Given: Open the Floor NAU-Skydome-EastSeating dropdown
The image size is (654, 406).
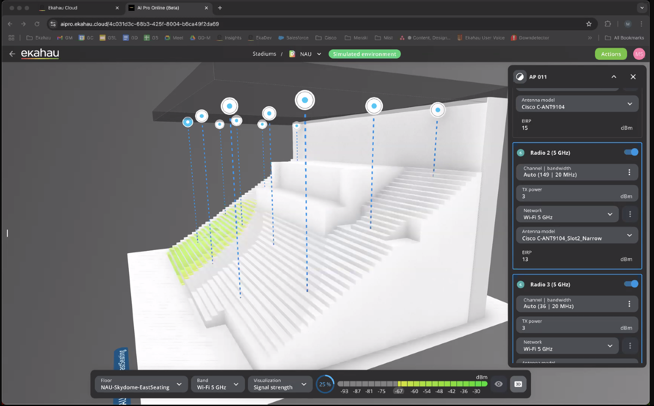Looking at the screenshot, I should (141, 384).
